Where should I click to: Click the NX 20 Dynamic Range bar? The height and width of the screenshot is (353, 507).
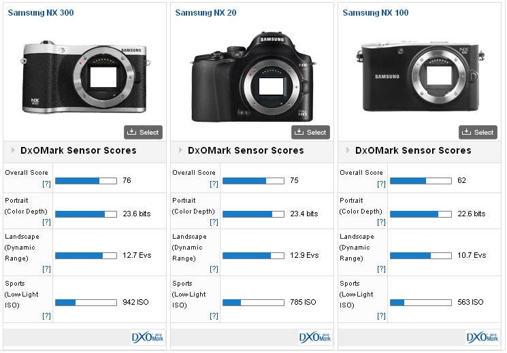[x=253, y=256]
